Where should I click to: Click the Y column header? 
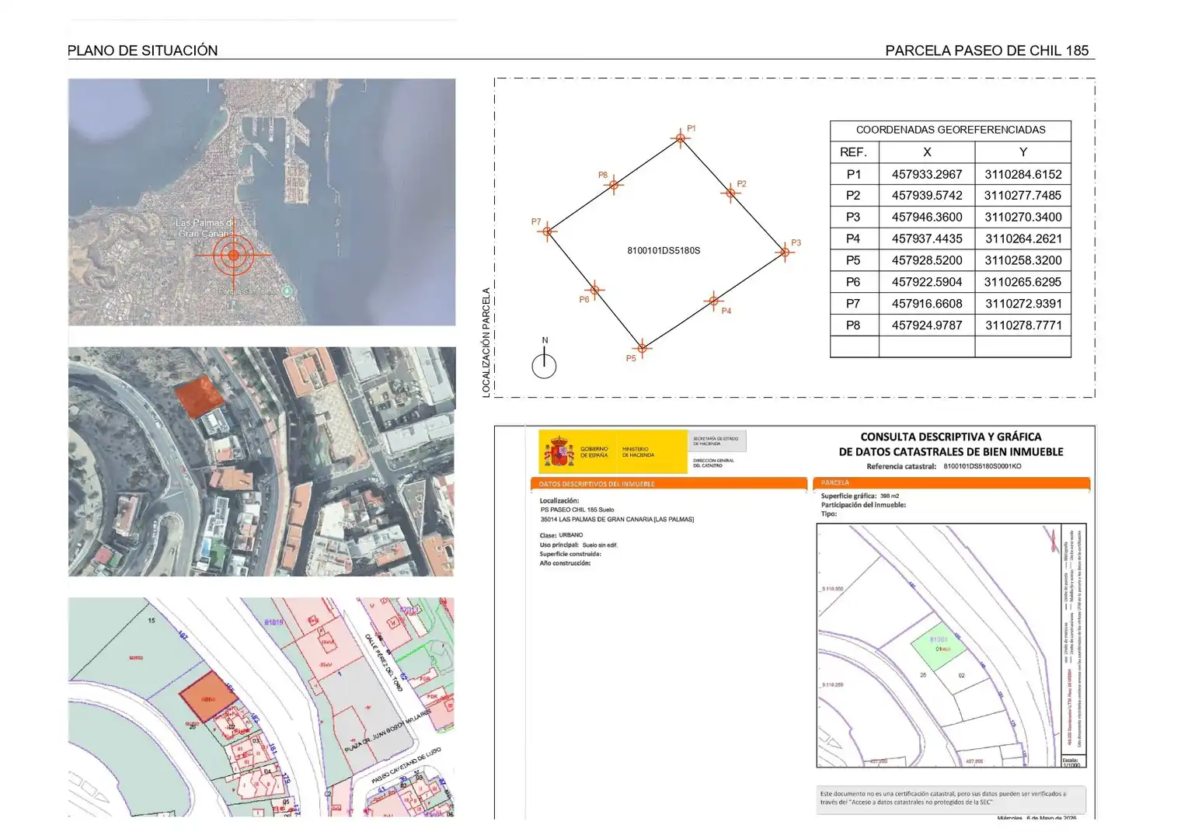point(1023,152)
